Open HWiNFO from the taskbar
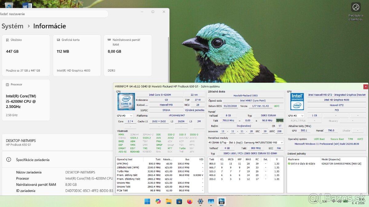The image size is (369, 207). tap(221, 201)
